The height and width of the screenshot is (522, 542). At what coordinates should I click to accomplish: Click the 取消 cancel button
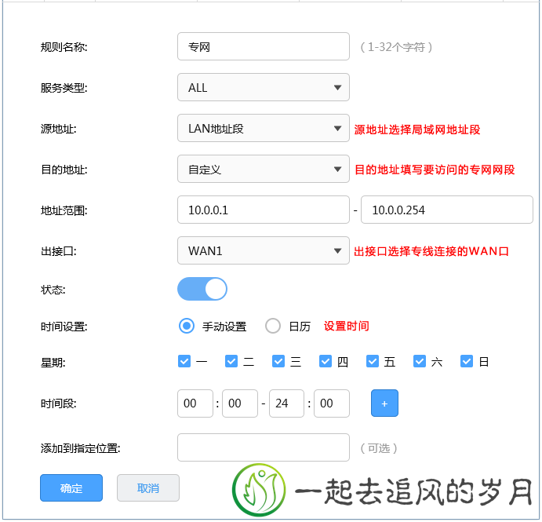[148, 488]
